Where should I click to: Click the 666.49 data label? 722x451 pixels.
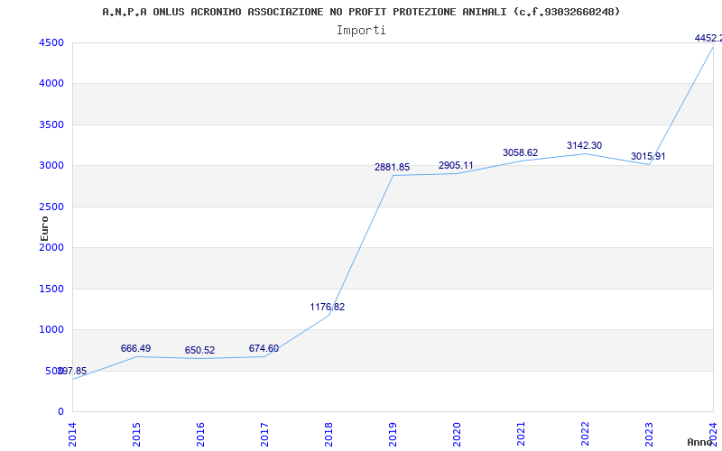pyautogui.click(x=136, y=348)
